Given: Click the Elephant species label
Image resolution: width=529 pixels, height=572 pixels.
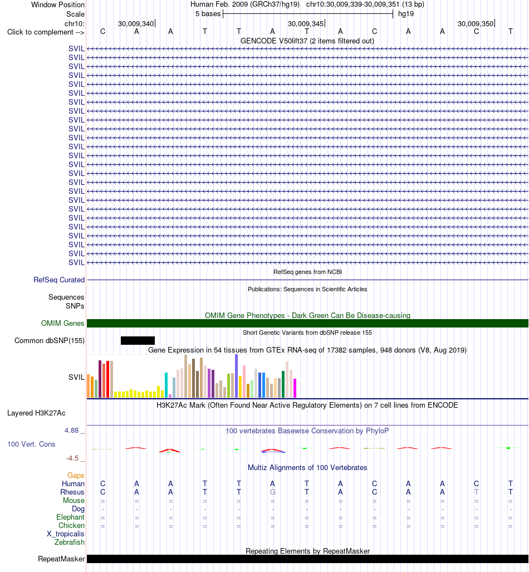Looking at the screenshot, I should 70,517.
